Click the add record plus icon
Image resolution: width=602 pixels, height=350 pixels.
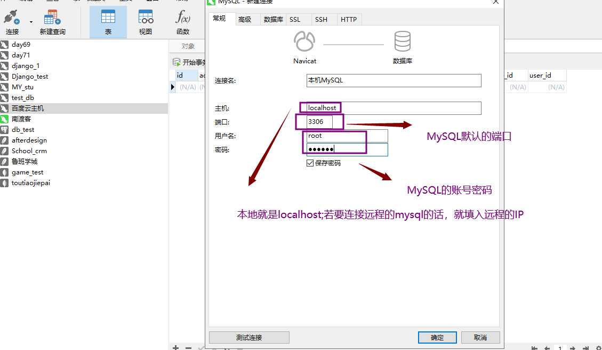point(175,347)
